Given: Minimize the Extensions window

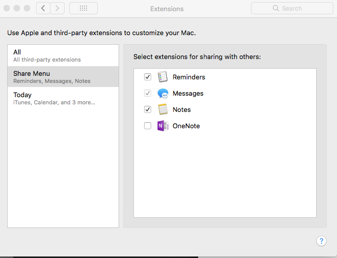Looking at the screenshot, I should pos(17,8).
